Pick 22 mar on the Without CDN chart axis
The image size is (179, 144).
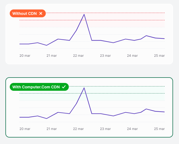79,56
